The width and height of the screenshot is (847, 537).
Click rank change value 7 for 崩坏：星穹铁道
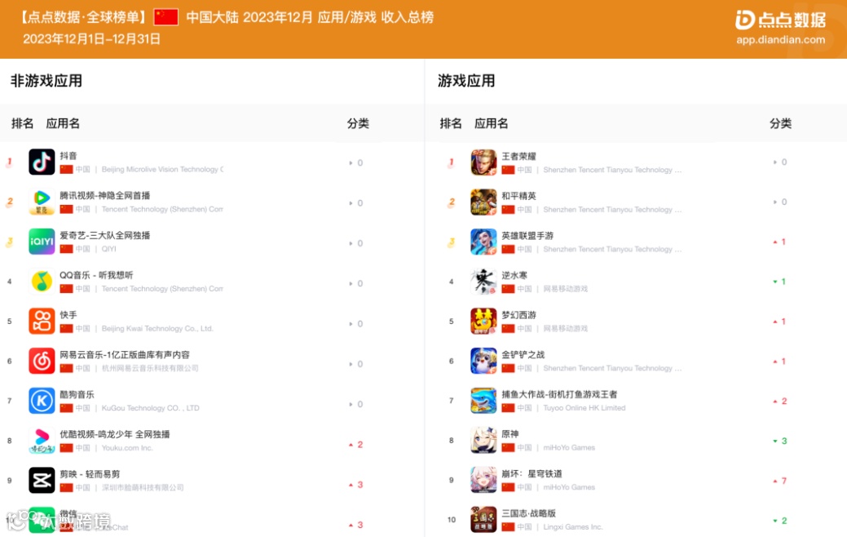(x=783, y=481)
